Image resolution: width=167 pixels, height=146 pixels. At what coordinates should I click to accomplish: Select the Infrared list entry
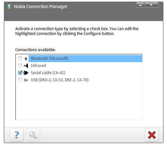38,66
